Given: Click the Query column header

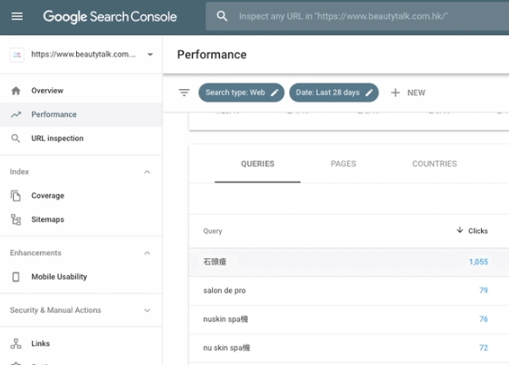Looking at the screenshot, I should pos(213,231).
